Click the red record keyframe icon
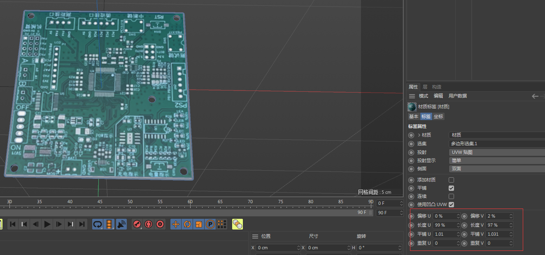Viewport: 545px width, 255px height. click(137, 224)
